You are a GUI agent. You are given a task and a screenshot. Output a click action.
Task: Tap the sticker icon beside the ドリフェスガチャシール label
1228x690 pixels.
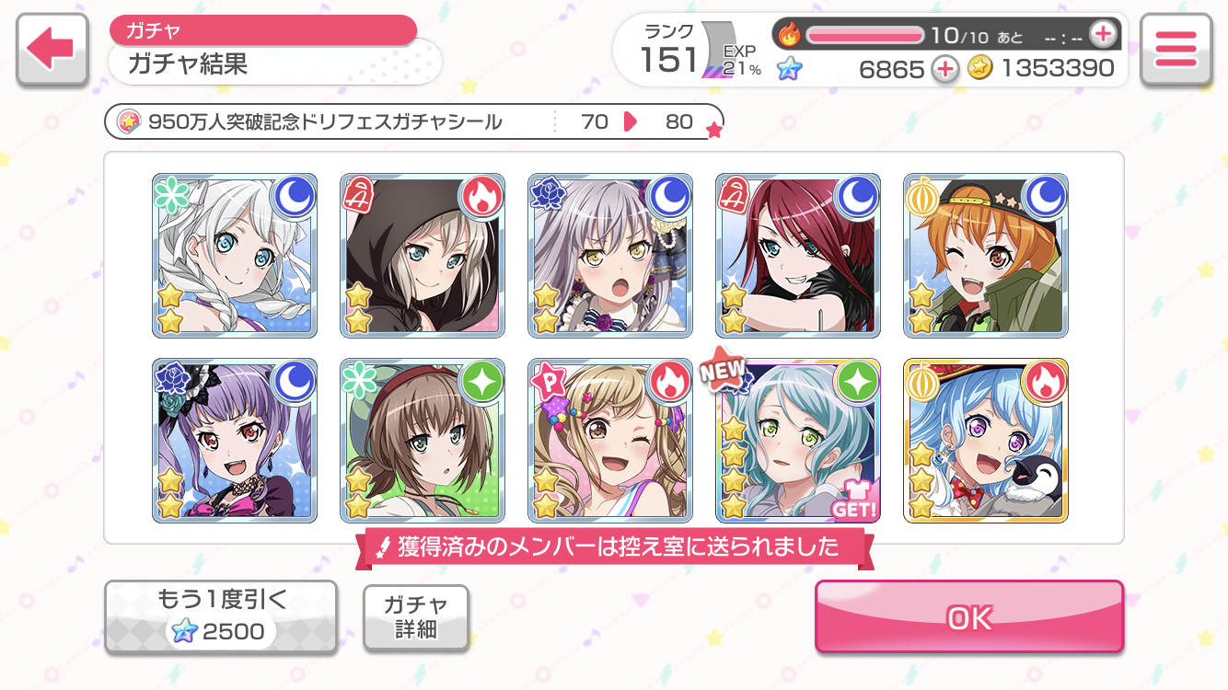click(x=130, y=121)
